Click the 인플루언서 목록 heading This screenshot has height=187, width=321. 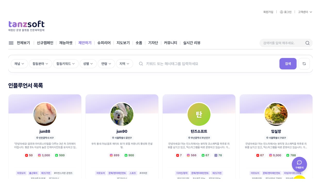pos(26,85)
